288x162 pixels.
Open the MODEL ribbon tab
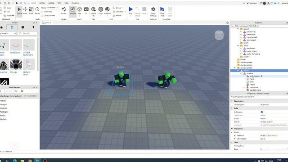[42, 3]
